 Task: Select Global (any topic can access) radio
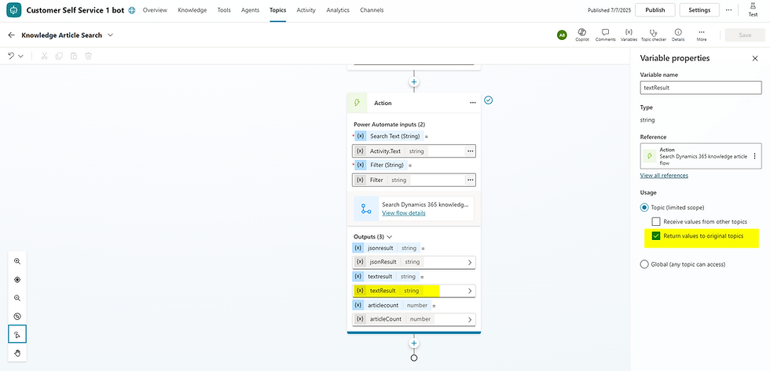coord(644,264)
